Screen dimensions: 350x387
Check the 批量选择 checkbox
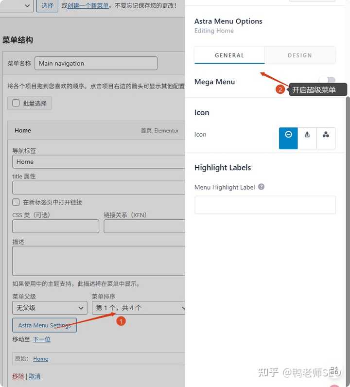[16, 103]
